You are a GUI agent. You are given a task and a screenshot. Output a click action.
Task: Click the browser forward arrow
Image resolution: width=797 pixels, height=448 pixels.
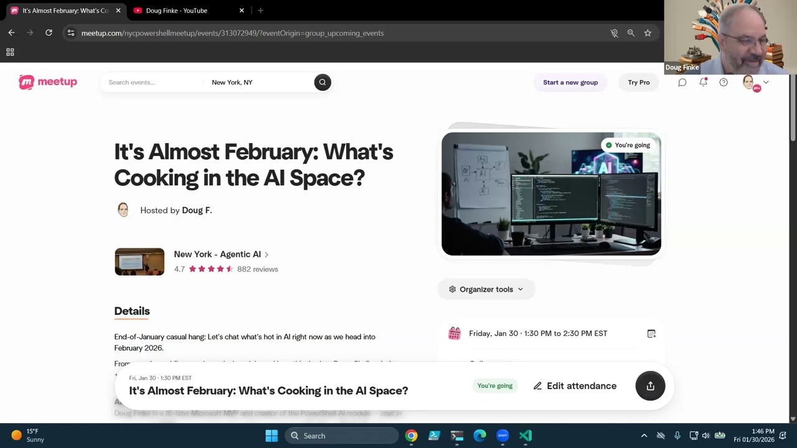(30, 33)
